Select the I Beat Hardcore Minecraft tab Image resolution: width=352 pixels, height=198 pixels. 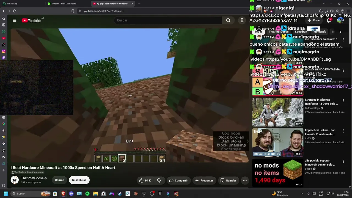point(113,4)
